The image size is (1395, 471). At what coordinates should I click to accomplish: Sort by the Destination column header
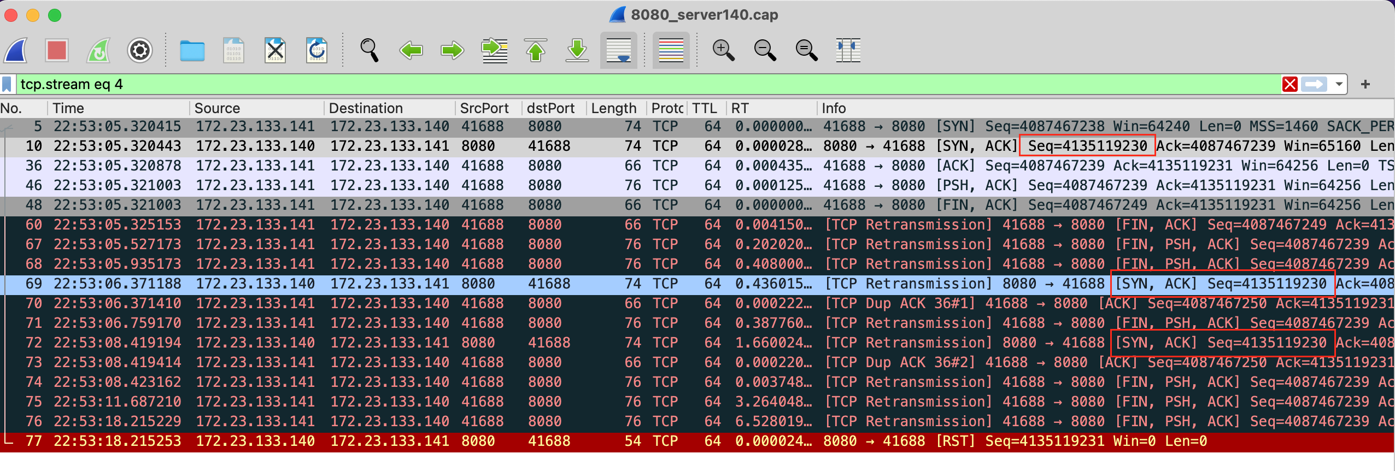pyautogui.click(x=390, y=108)
